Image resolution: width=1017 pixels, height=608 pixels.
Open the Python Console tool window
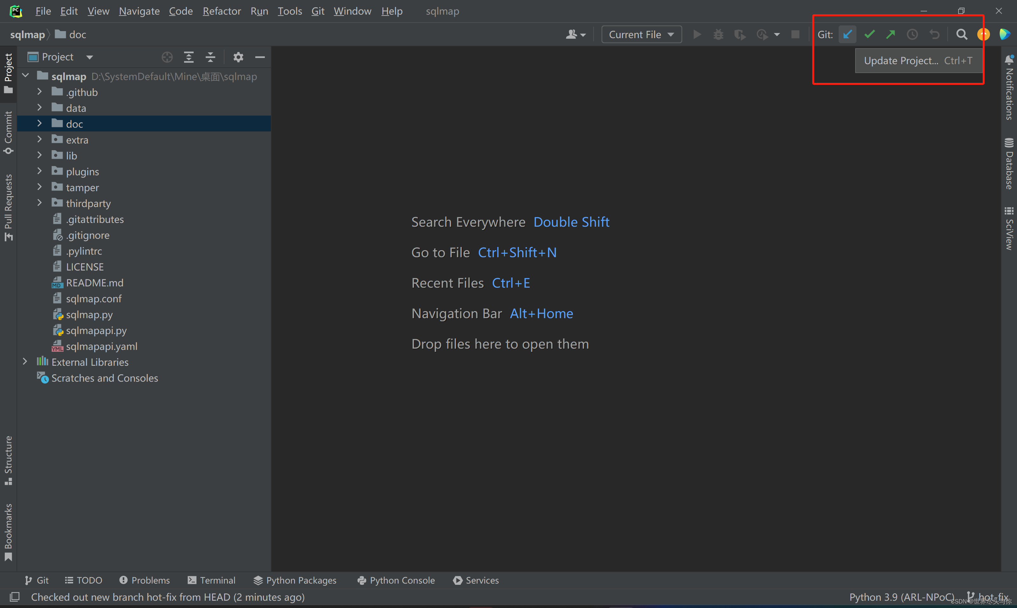tap(396, 580)
